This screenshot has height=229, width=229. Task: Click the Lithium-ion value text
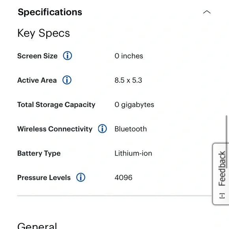pyautogui.click(x=133, y=153)
